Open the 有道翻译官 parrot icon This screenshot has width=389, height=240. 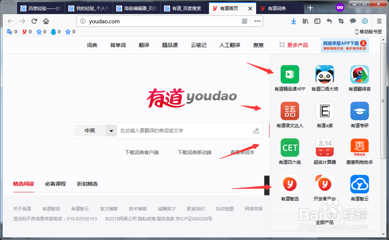(359, 74)
